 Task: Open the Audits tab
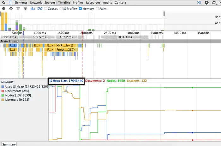click(107, 3)
